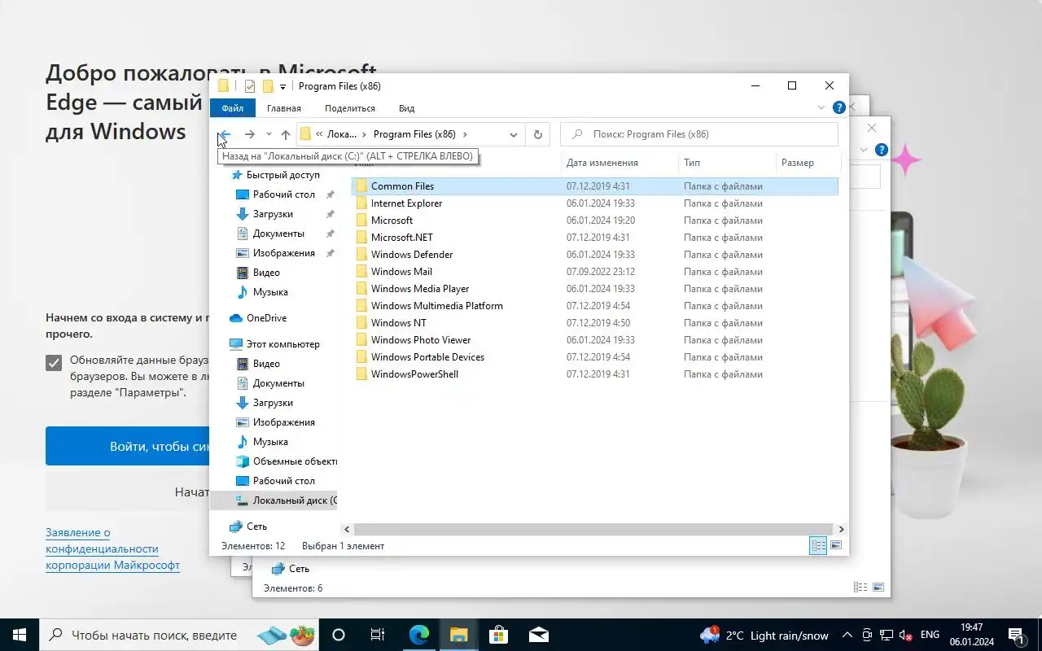Click the Начат... button on Edge page

point(128,492)
